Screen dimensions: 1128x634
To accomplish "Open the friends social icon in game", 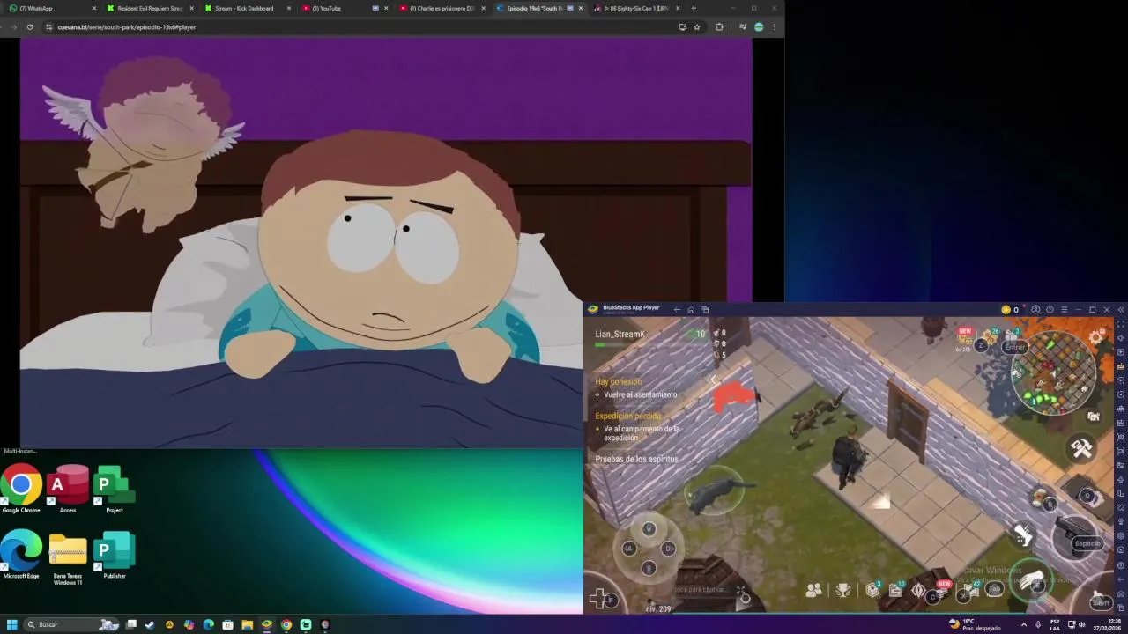I will (814, 590).
